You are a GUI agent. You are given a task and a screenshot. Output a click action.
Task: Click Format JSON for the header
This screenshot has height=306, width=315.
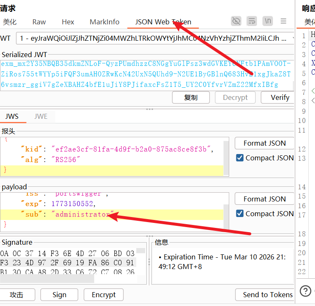tap(264, 143)
